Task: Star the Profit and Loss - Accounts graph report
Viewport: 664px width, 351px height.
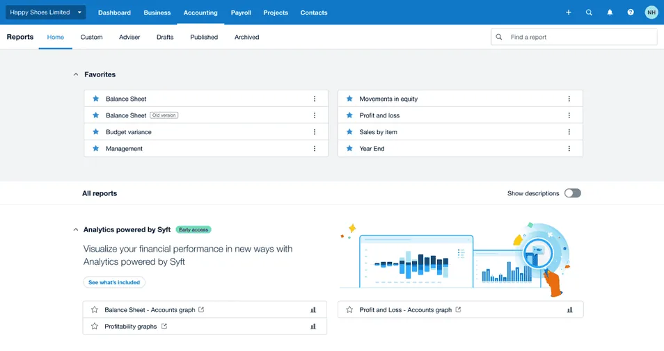Action: click(349, 309)
